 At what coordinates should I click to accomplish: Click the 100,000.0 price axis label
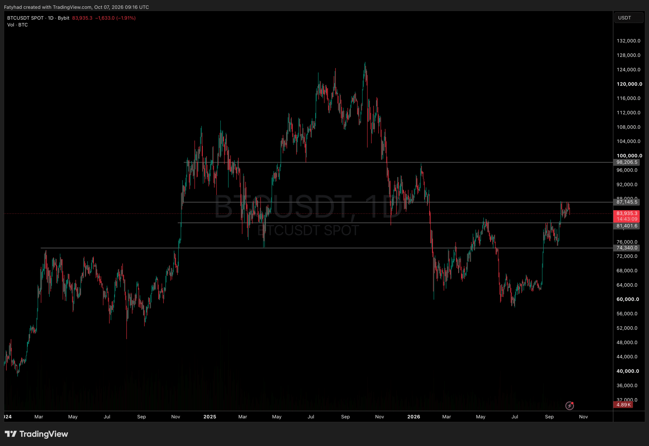tap(629, 156)
